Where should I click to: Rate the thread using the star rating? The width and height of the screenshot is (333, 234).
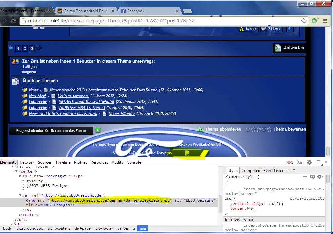pos(259,129)
